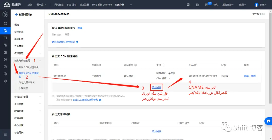Open the blue chat support bubble
Viewport: 272px width, 140px height.
click(x=268, y=121)
